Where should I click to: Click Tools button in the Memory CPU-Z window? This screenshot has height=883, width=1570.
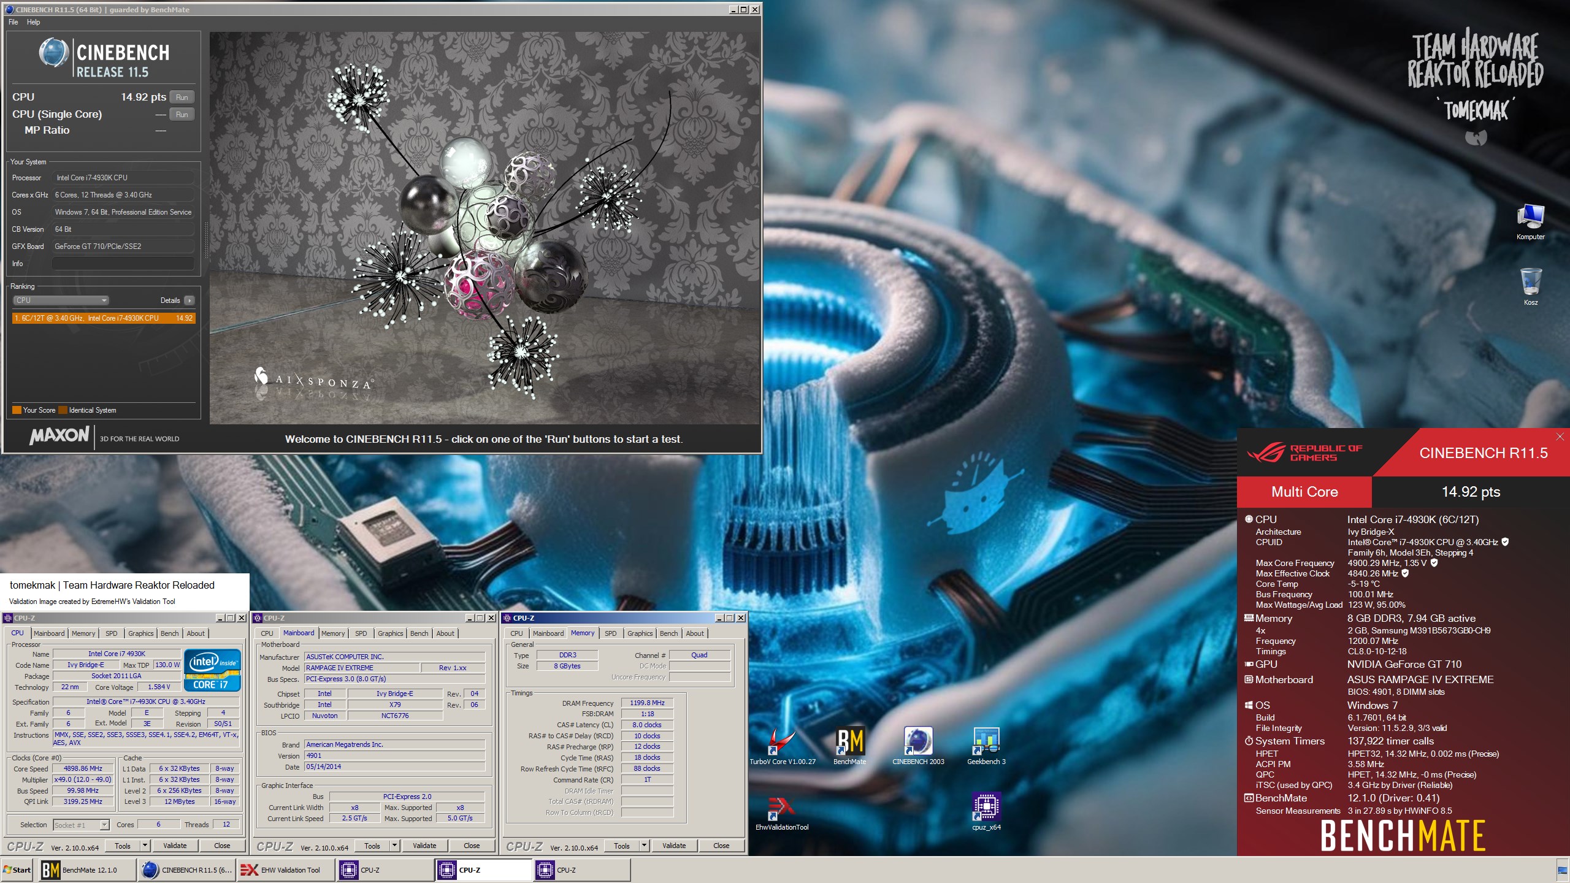(622, 846)
